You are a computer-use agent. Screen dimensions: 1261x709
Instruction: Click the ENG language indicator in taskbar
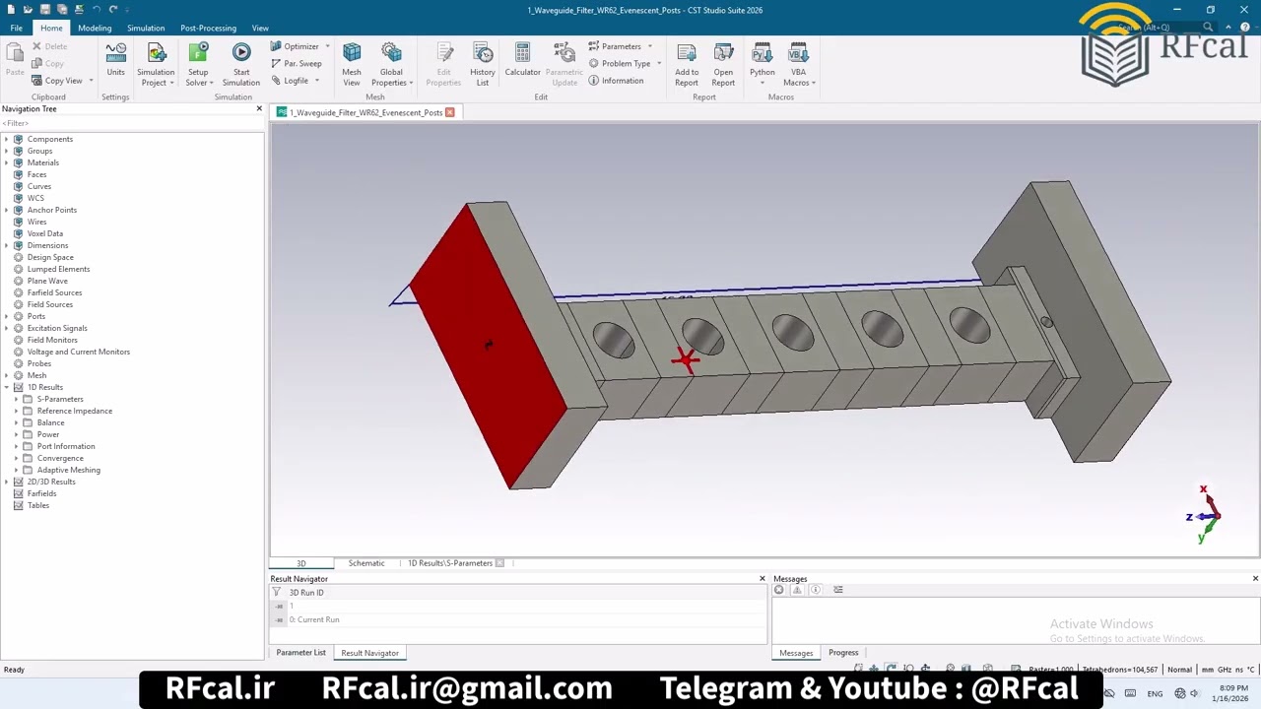(1155, 693)
